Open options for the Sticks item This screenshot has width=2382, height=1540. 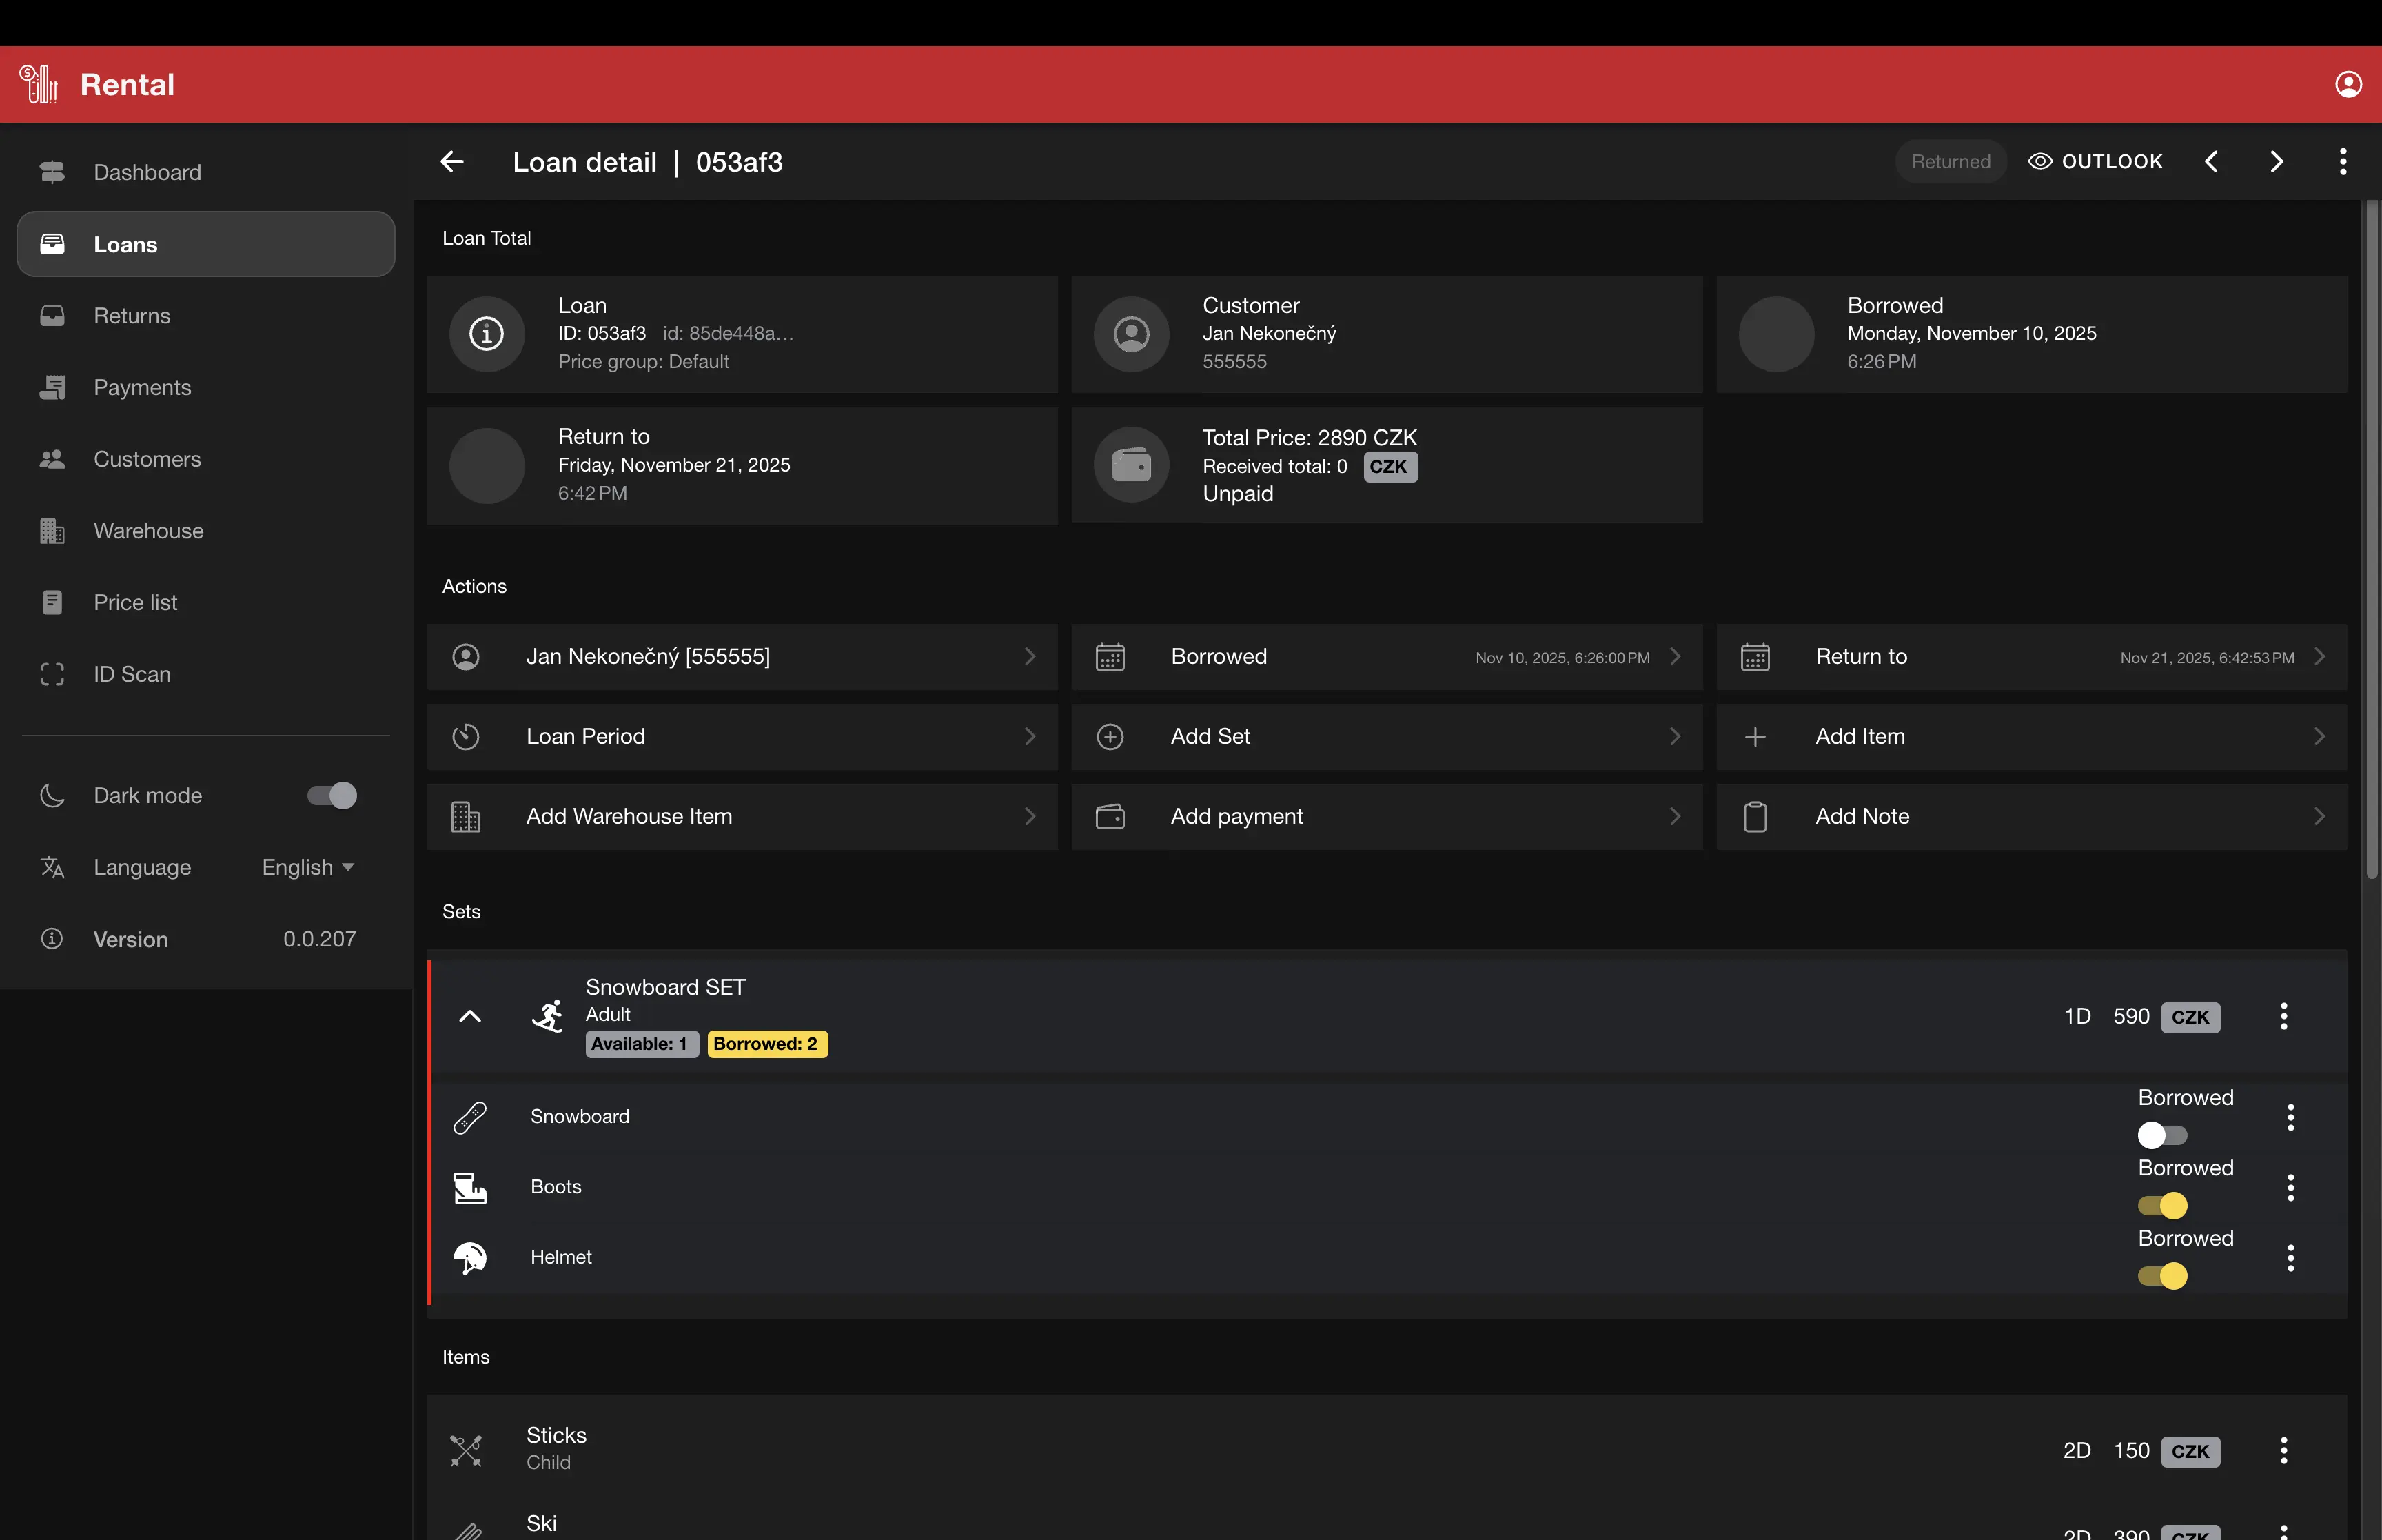2283,1450
